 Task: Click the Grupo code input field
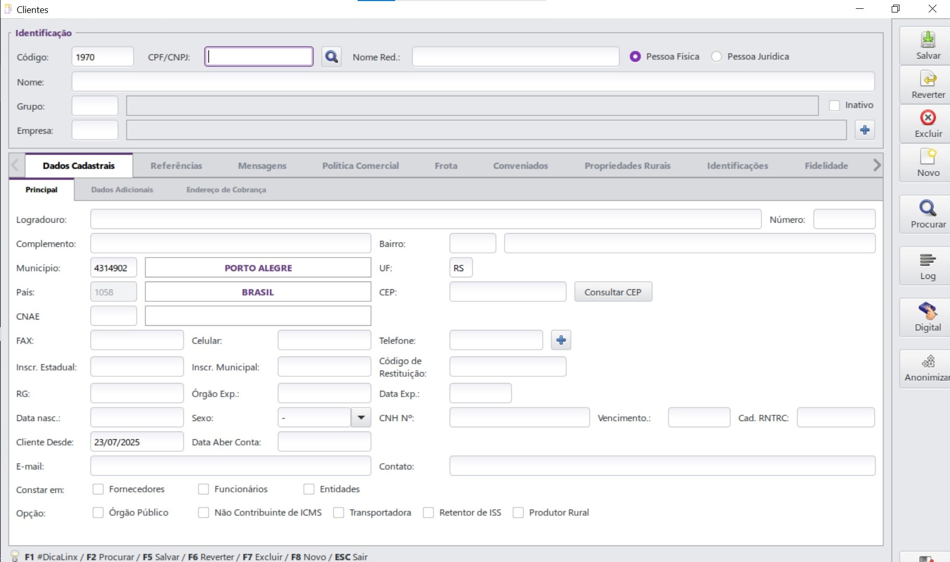tap(95, 106)
